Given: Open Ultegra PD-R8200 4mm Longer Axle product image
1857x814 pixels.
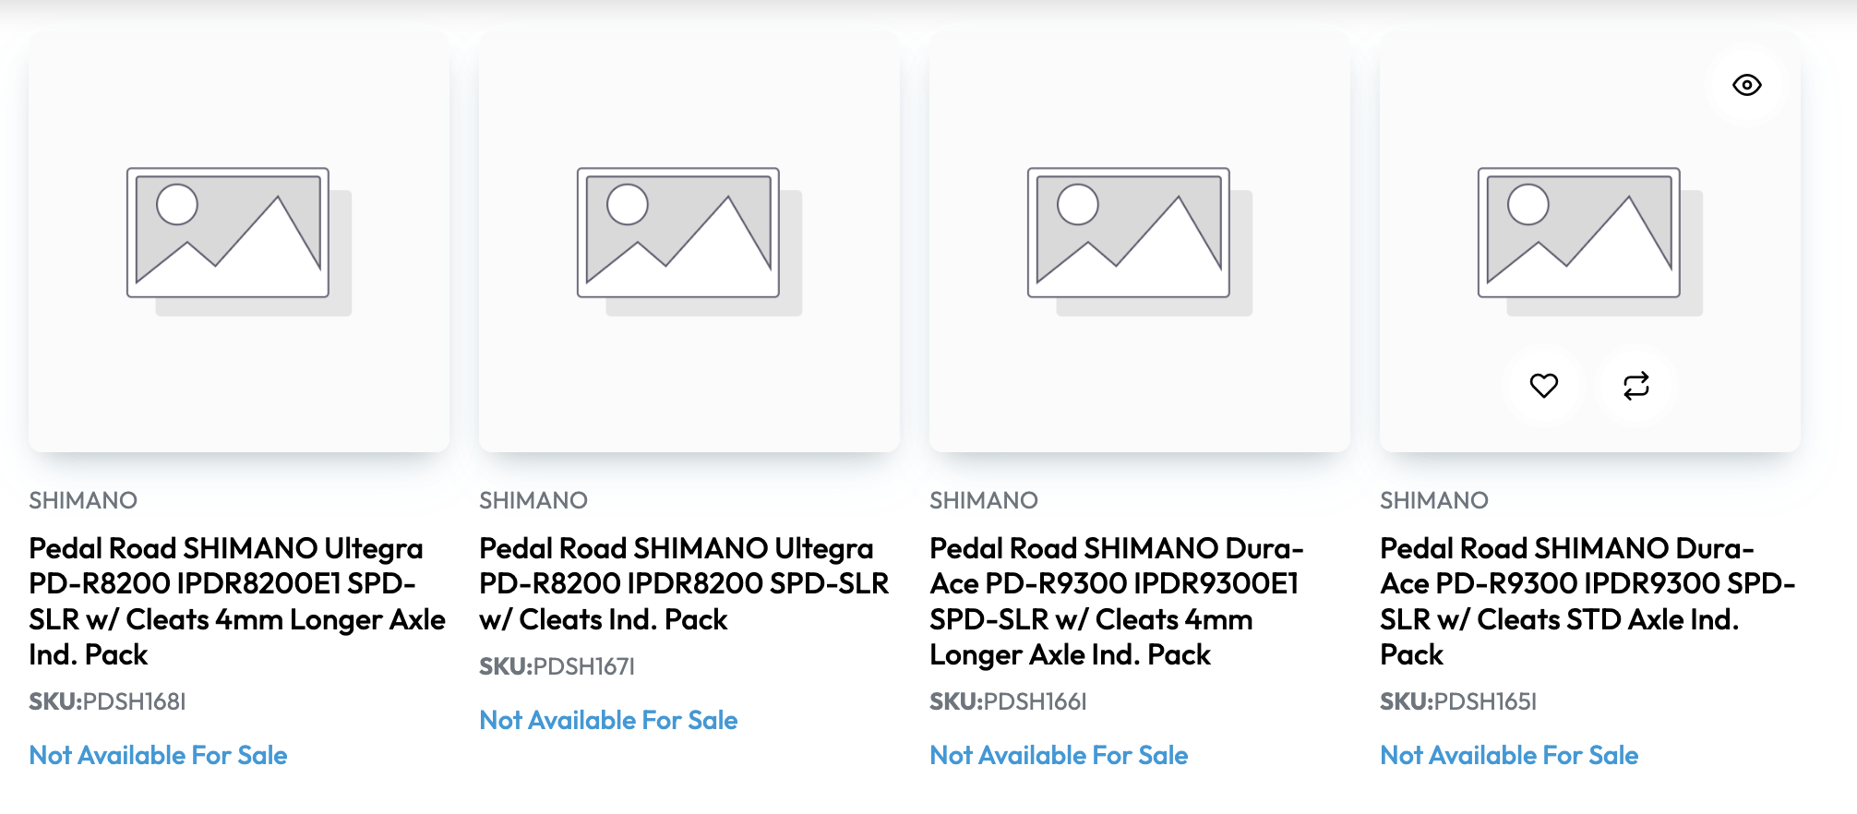Looking at the screenshot, I should click(x=239, y=240).
